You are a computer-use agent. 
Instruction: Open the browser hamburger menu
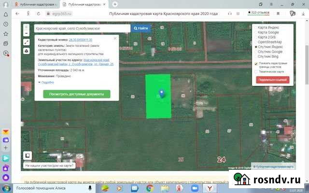(271, 4)
